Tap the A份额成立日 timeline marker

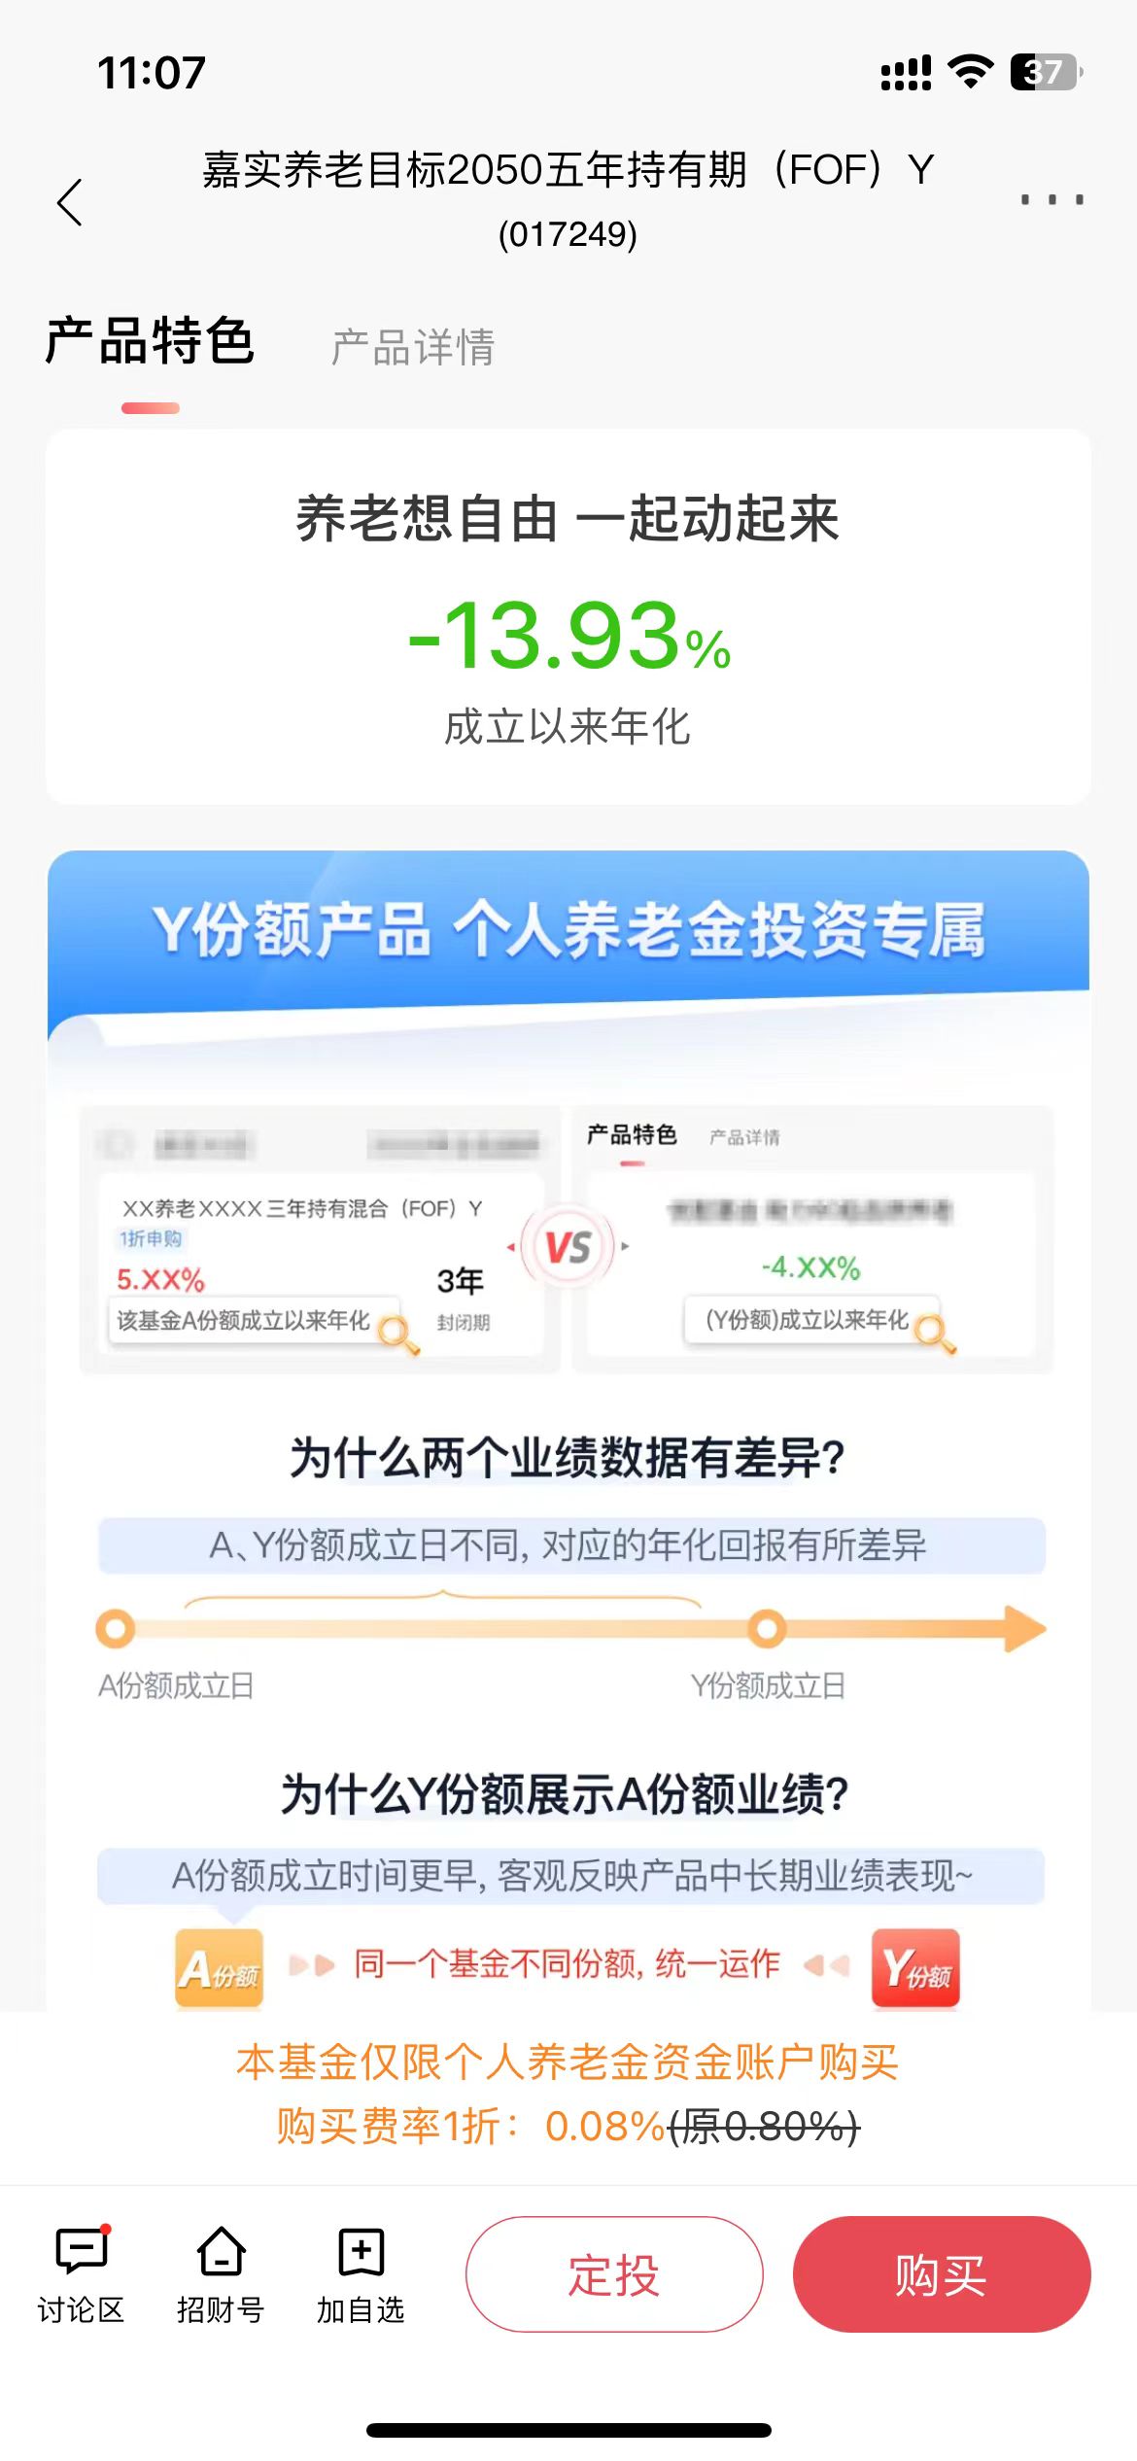click(x=116, y=1628)
